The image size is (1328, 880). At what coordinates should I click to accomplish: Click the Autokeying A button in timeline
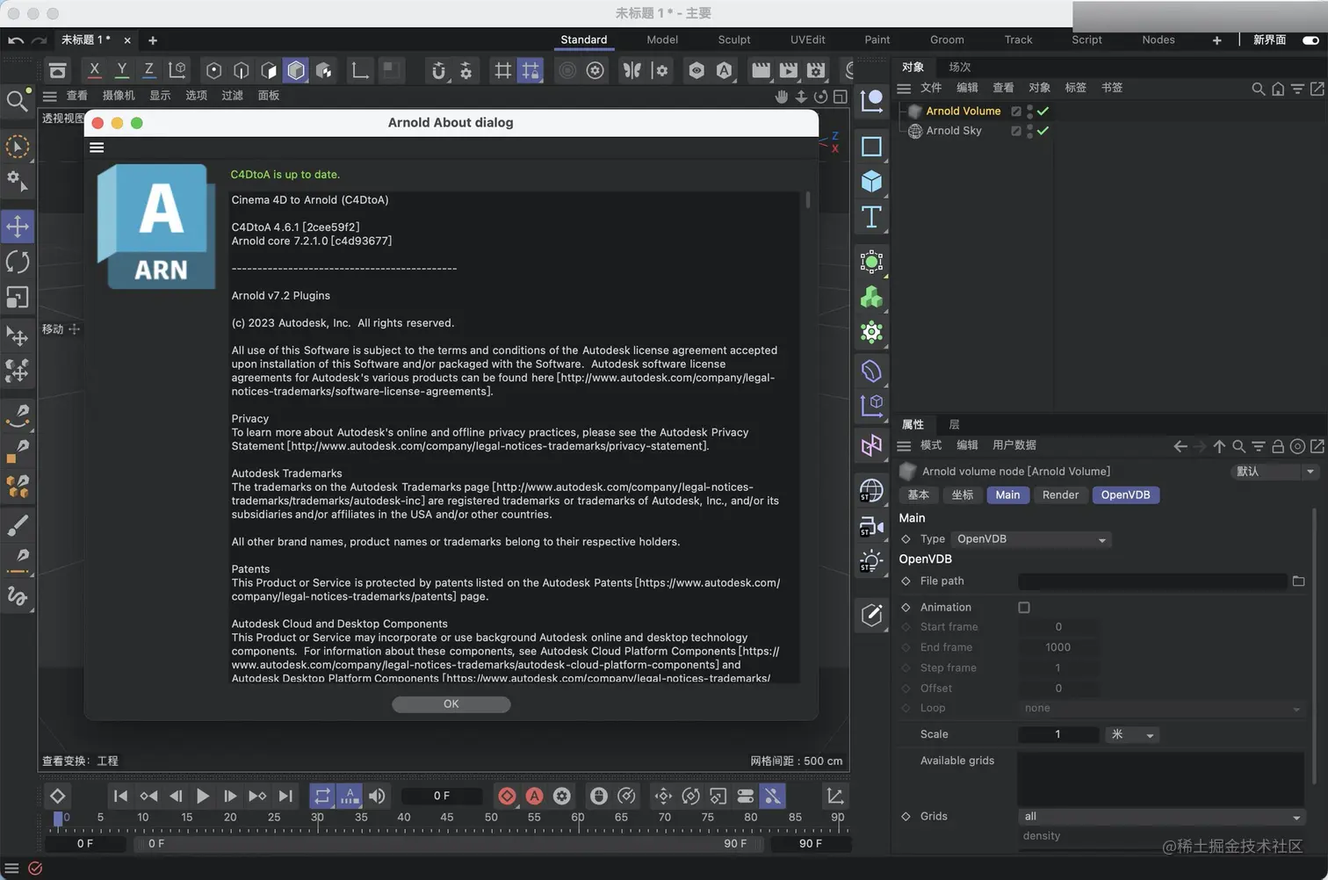tap(534, 796)
